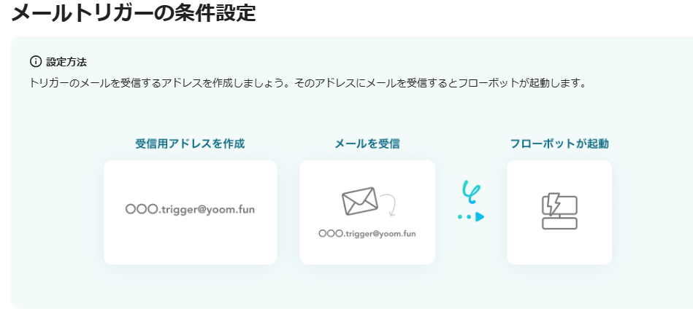Click the envelope icon in the メールを受信 card
The width and height of the screenshot is (693, 322).
pos(360,201)
